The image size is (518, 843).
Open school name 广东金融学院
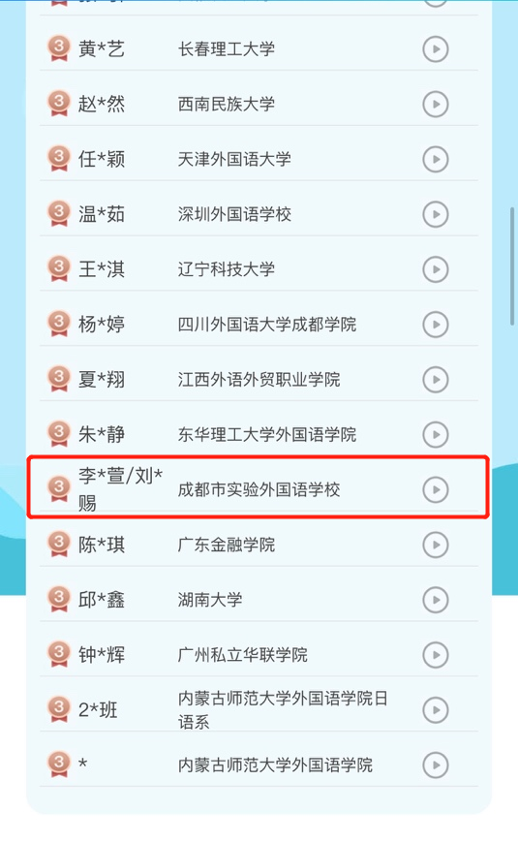click(227, 545)
